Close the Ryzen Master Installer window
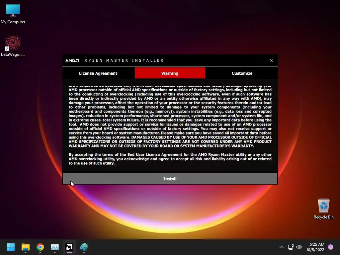 pos(271,60)
